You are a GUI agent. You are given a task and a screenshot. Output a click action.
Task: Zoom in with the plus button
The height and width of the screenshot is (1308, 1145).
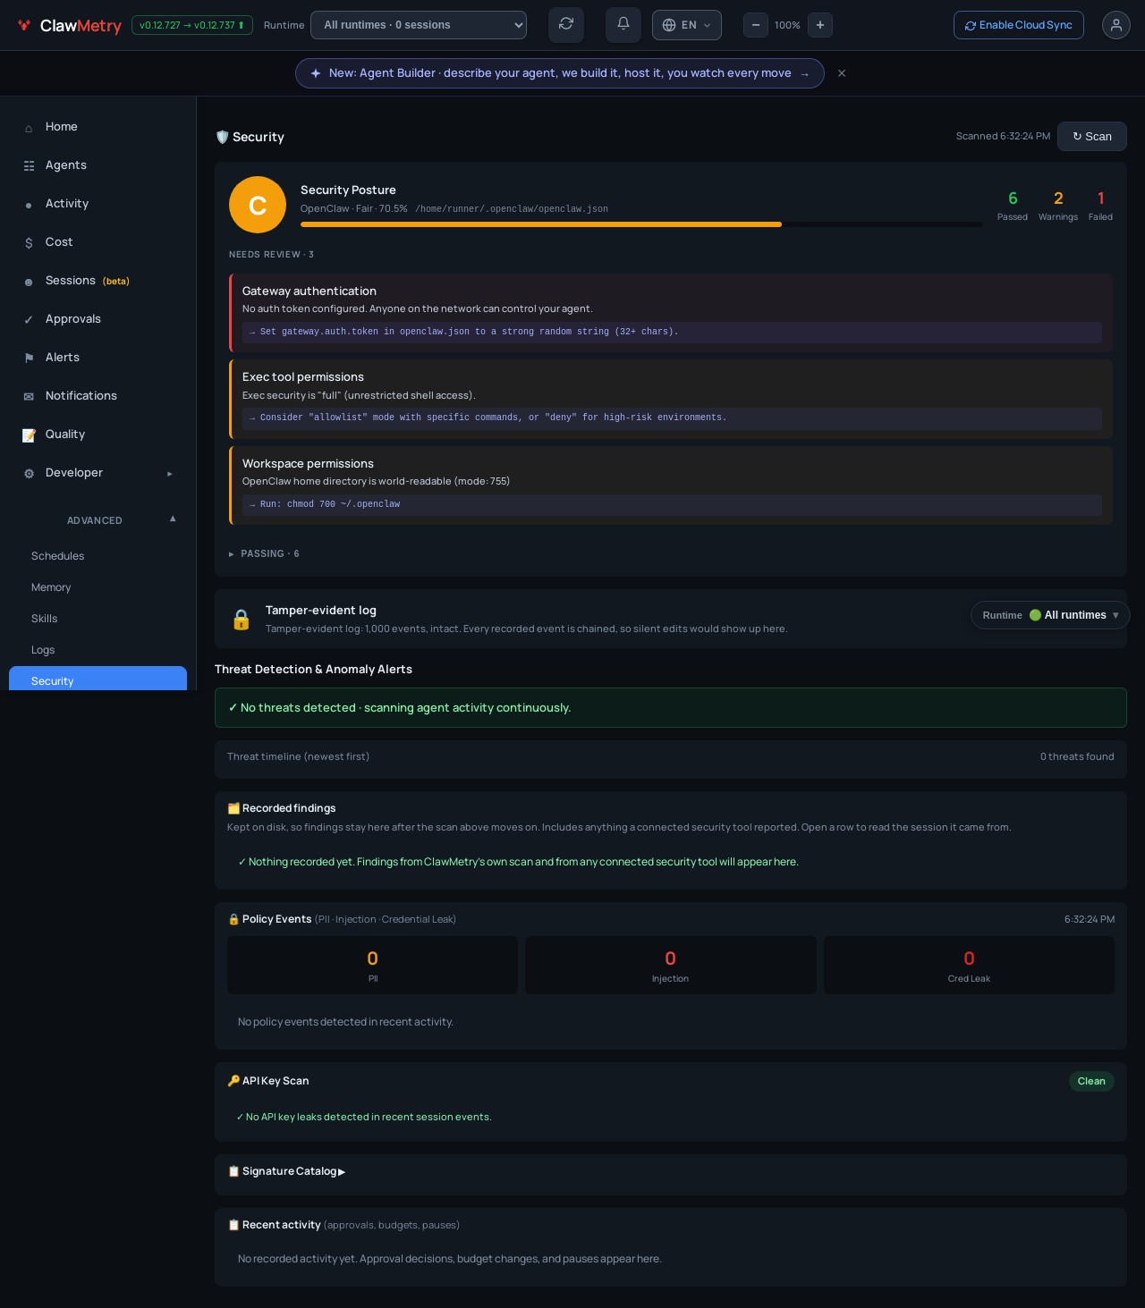point(820,25)
